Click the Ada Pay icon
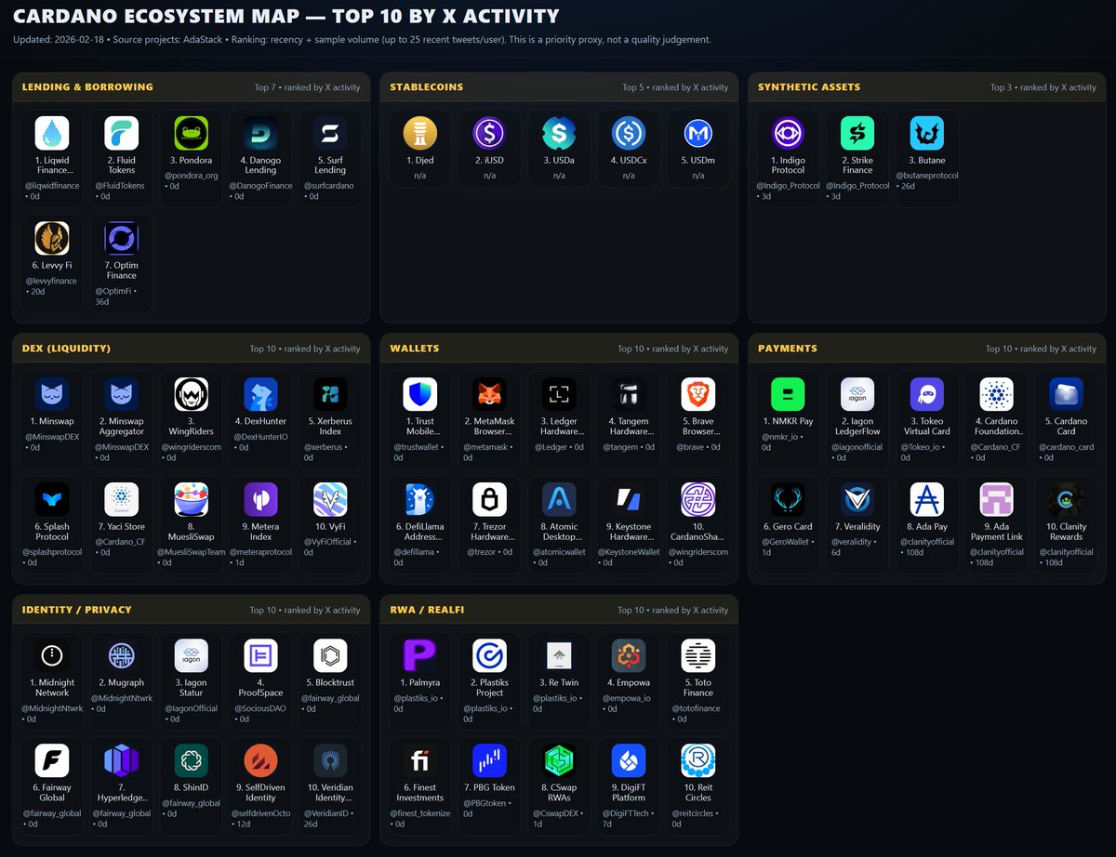Image resolution: width=1116 pixels, height=857 pixels. [927, 500]
